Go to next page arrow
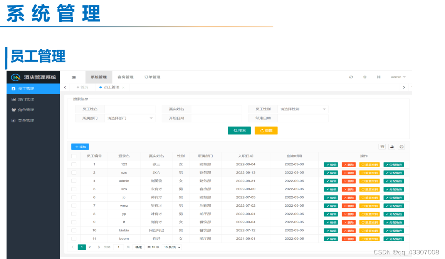The width and height of the screenshot is (445, 259). [99, 247]
